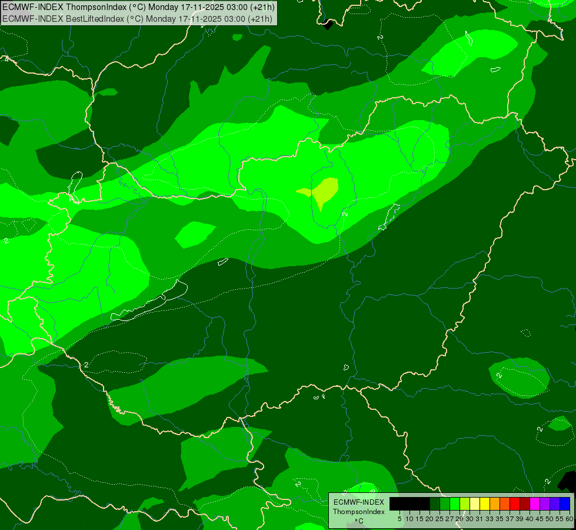Select the magenta 40–45 legend swatch
576x530 pixels.
[535, 503]
